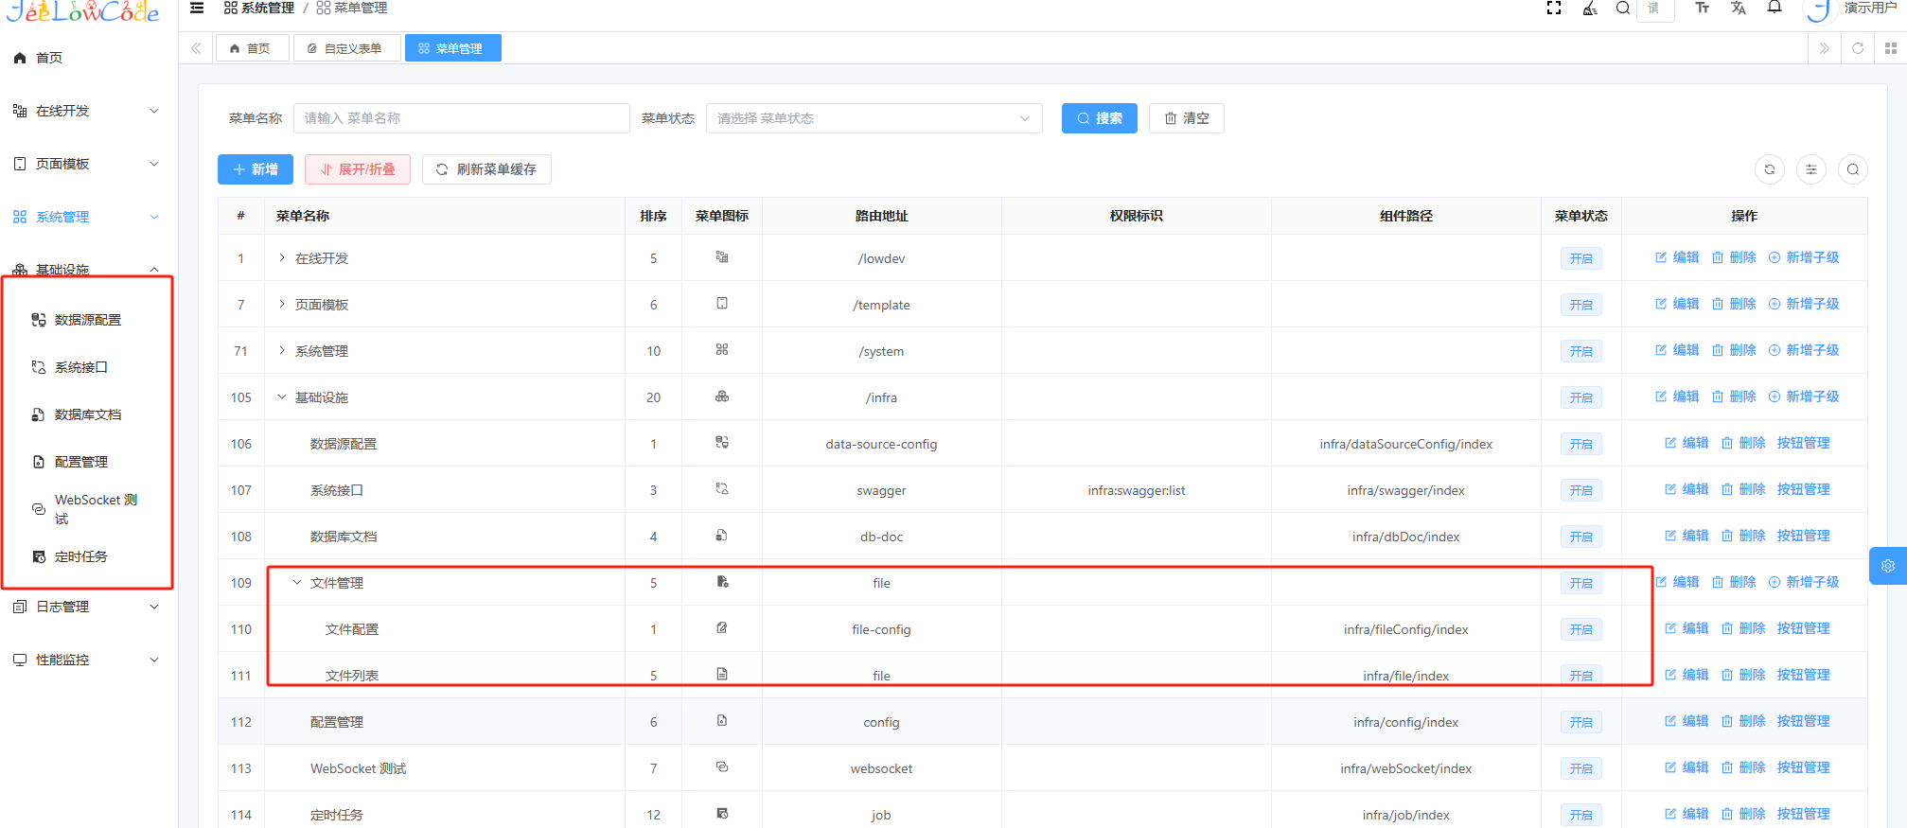
Task: Open the notification bell
Action: 1775,9
